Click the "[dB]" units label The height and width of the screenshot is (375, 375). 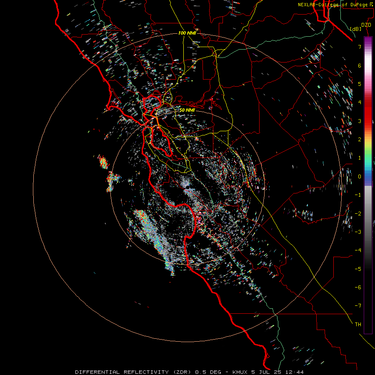(356, 29)
